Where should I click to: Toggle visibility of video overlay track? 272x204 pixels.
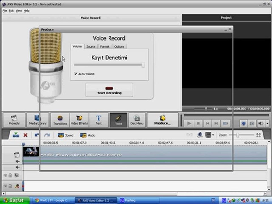(5, 175)
